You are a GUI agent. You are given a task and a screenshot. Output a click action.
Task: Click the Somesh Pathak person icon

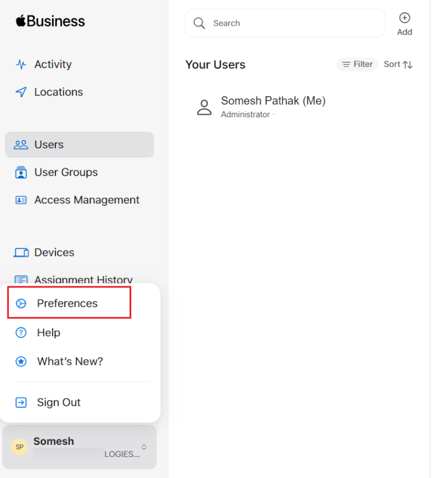204,107
